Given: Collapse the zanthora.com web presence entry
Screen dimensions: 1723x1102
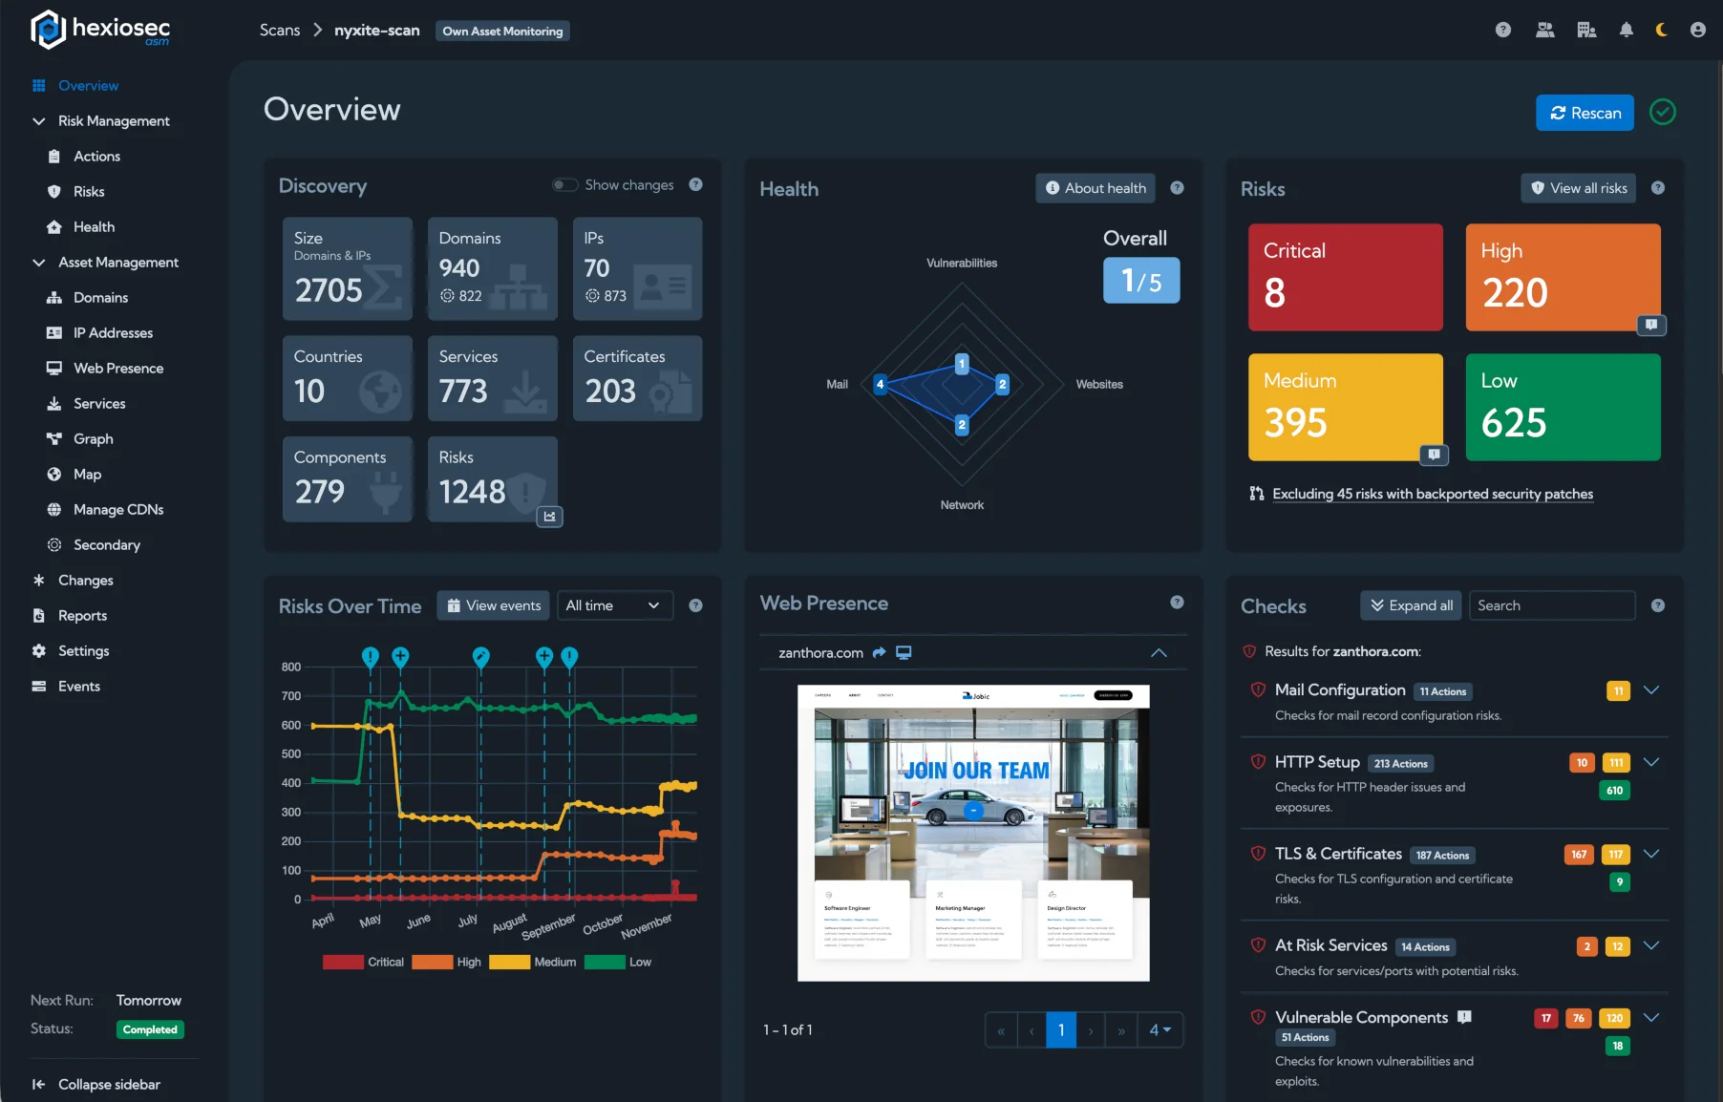Looking at the screenshot, I should (x=1159, y=653).
